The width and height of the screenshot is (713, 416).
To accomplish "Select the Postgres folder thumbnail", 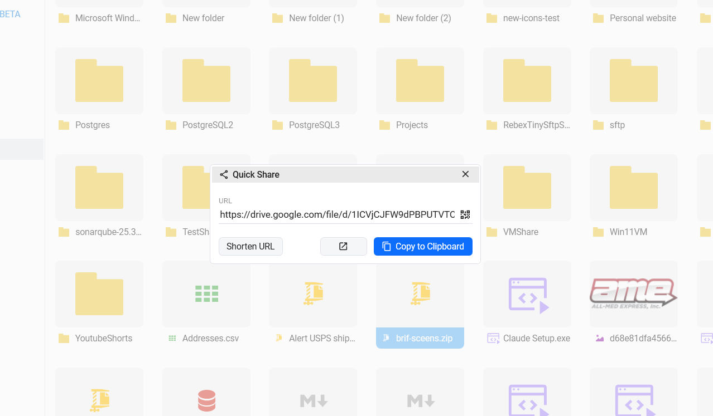I will tap(99, 81).
